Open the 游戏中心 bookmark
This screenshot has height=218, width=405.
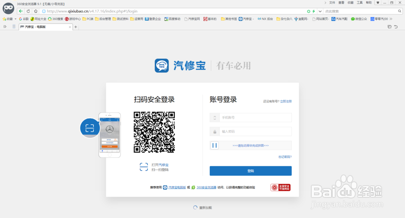click(x=73, y=19)
